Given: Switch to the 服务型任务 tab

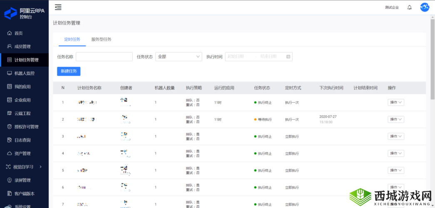Looking at the screenshot, I should [101, 40].
